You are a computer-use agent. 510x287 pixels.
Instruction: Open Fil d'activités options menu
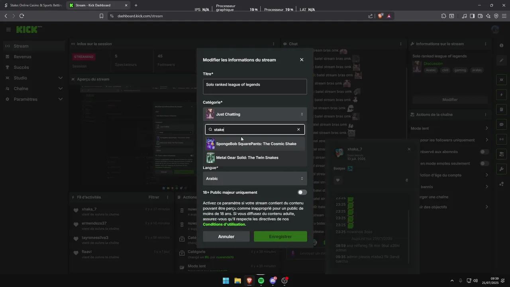[167, 197]
